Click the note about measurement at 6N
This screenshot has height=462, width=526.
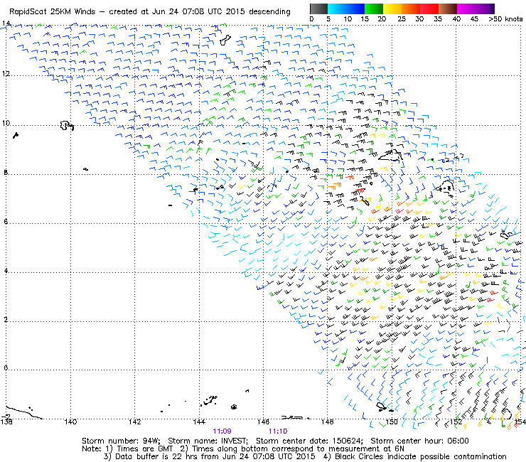pyautogui.click(x=292, y=448)
